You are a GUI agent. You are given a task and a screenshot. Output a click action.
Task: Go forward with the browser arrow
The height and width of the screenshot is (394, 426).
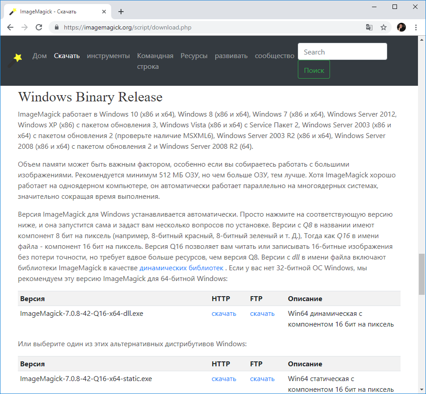[25, 27]
